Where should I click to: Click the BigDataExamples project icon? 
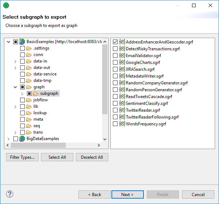tap(22, 139)
